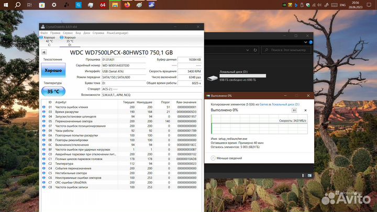
Task: Click Число включений value 6348 раз
Action: point(190,77)
